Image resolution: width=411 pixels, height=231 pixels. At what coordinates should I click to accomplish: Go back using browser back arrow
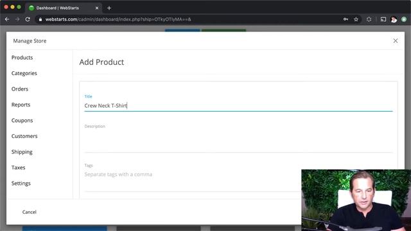point(7,19)
